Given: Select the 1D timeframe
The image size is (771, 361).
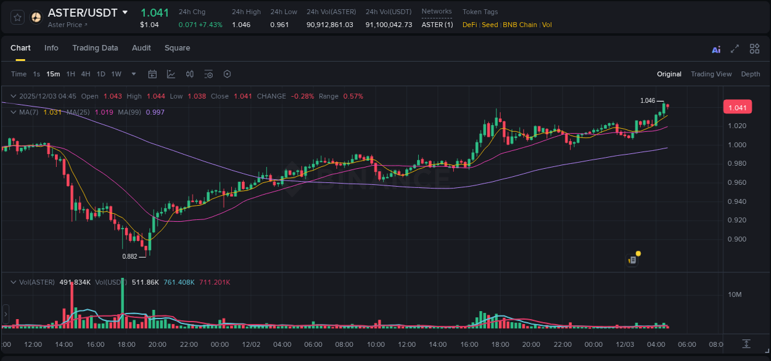Looking at the screenshot, I should [101, 74].
